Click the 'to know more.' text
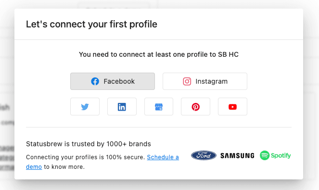Viewport: 319px width, 190px height. [64, 167]
